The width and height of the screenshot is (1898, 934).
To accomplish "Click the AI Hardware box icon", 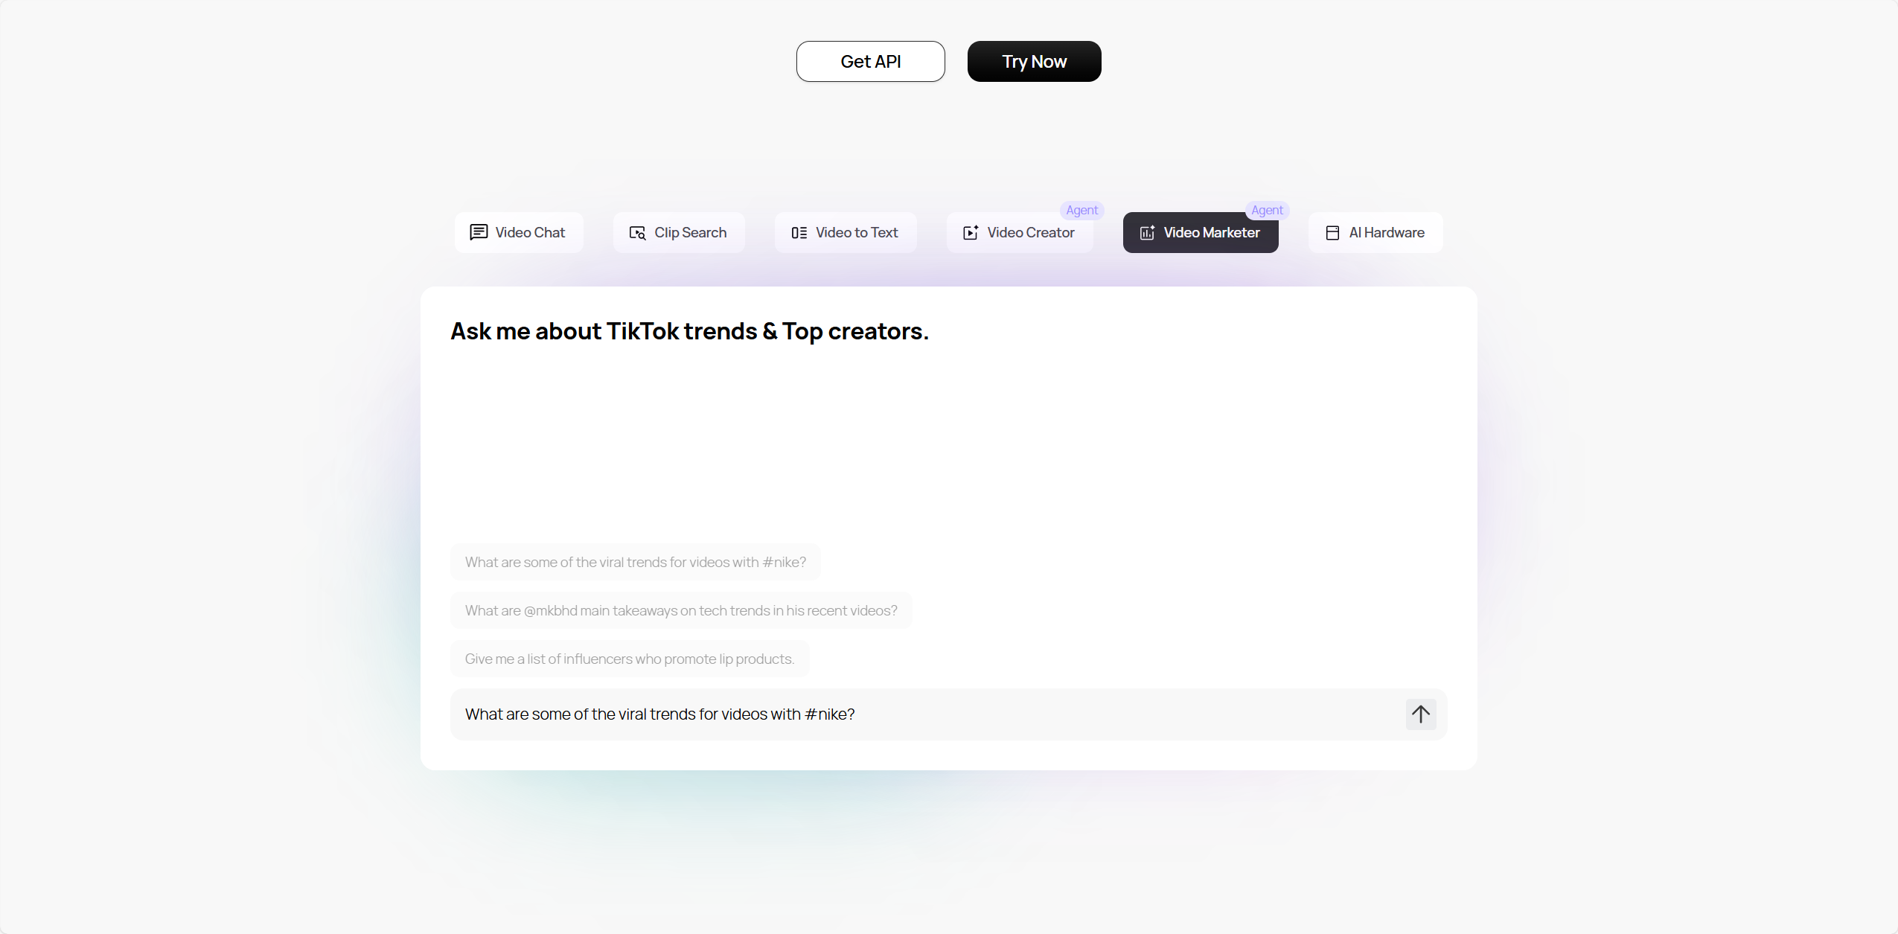I will (x=1332, y=233).
